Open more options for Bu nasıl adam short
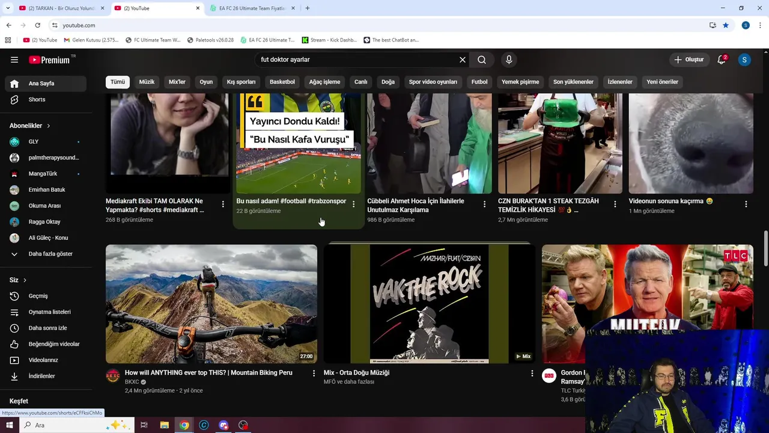The width and height of the screenshot is (769, 433). click(353, 204)
